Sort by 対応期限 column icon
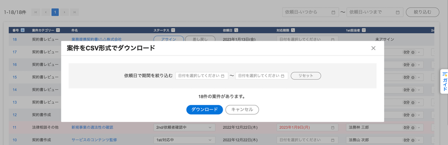This screenshot has height=145, width=448. [x=293, y=30]
